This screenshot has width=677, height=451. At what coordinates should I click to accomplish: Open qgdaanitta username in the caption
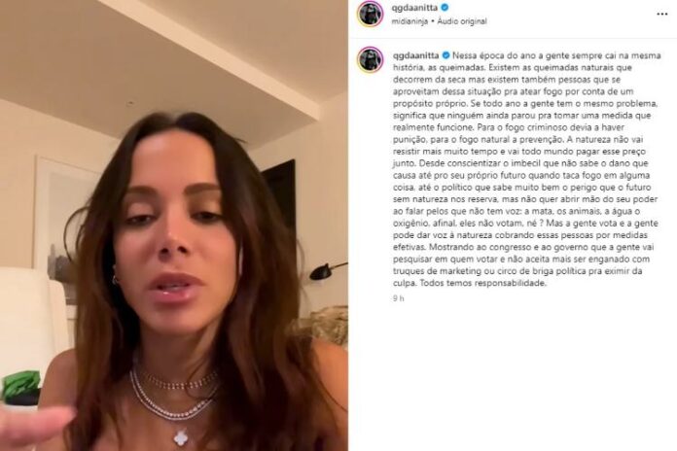[415, 55]
